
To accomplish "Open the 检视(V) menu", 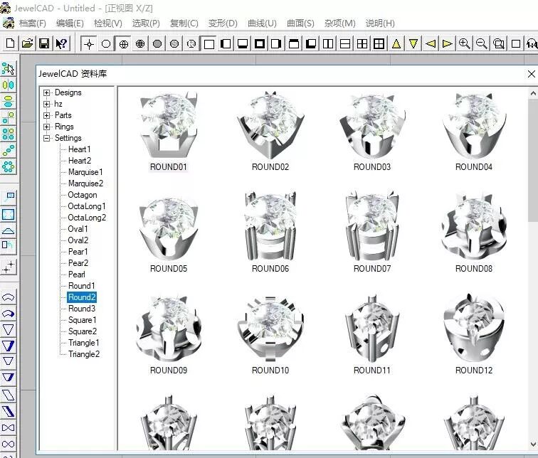I will pos(108,23).
